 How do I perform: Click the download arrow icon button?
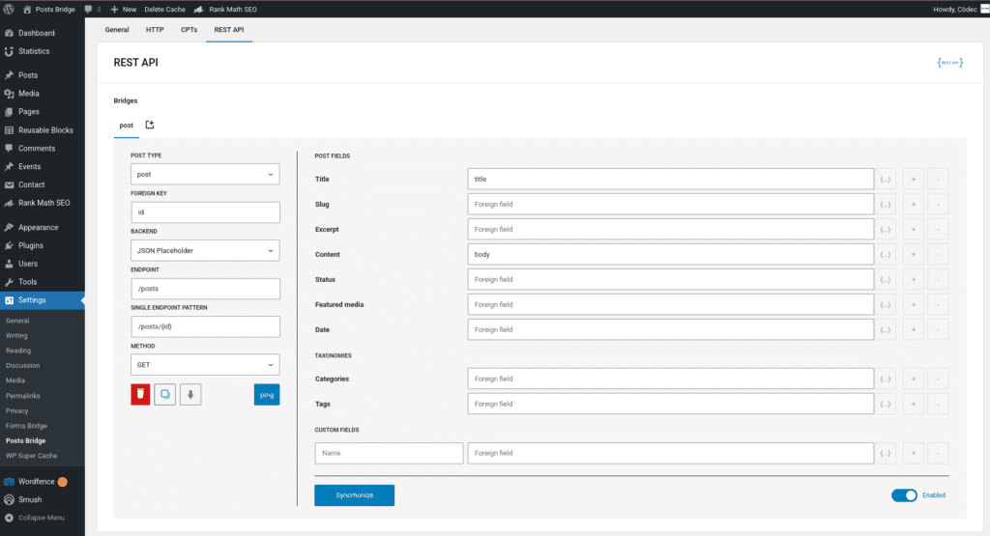tap(190, 394)
